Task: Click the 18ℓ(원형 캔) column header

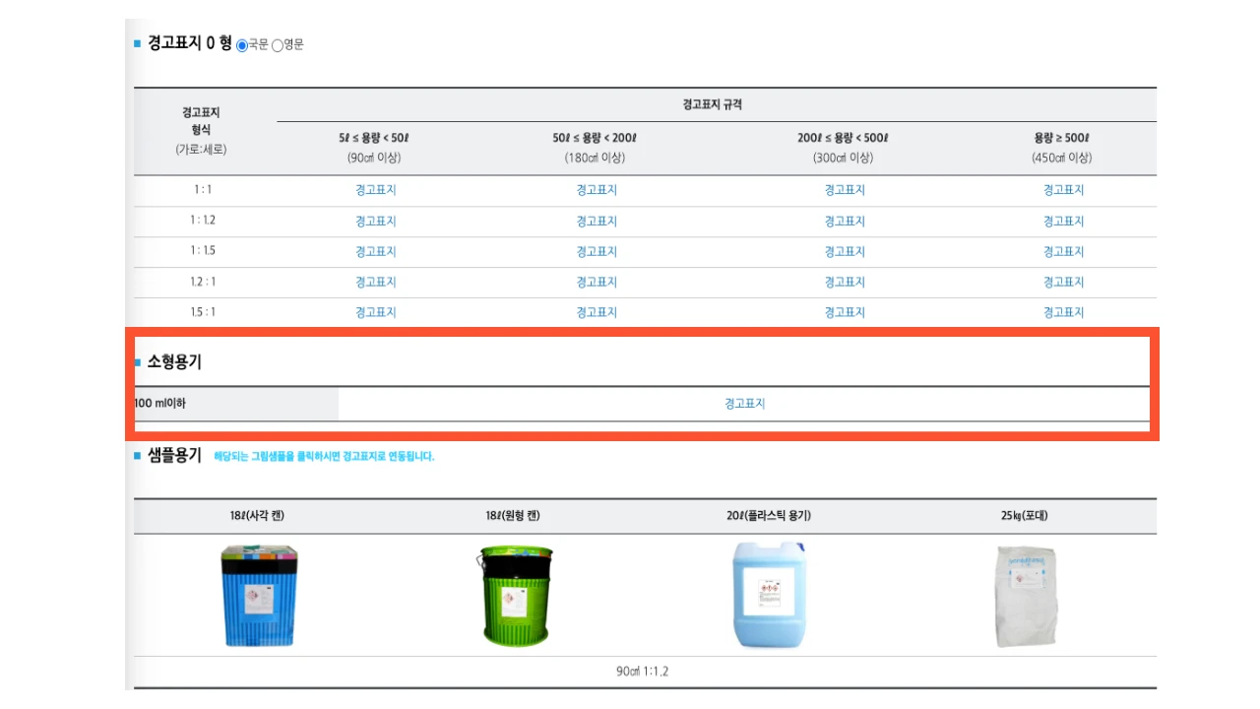Action: (513, 516)
